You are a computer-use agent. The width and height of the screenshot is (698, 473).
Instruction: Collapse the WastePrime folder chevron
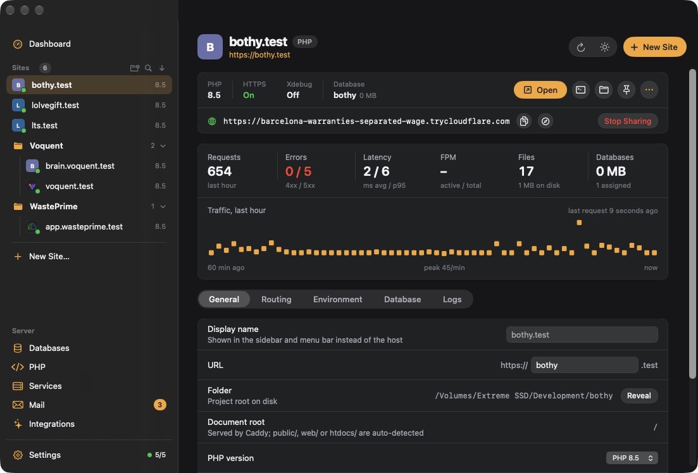pyautogui.click(x=163, y=207)
